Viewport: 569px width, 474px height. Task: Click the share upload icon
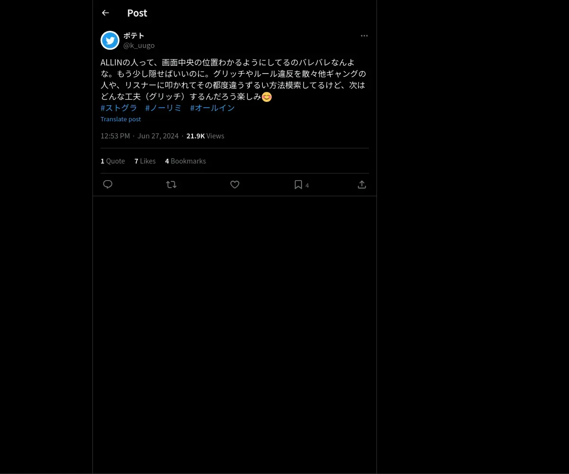point(362,184)
